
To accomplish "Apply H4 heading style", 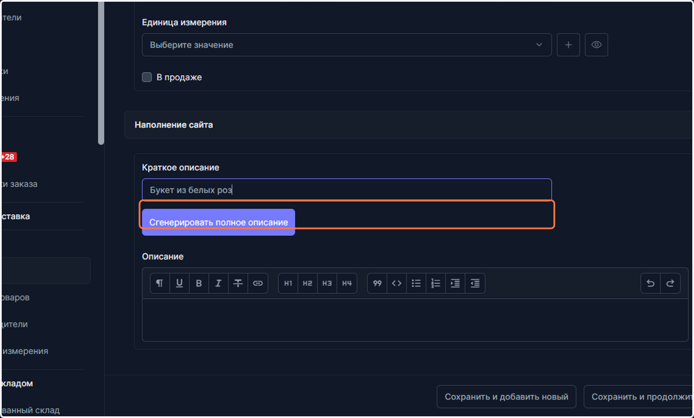I will 347,283.
